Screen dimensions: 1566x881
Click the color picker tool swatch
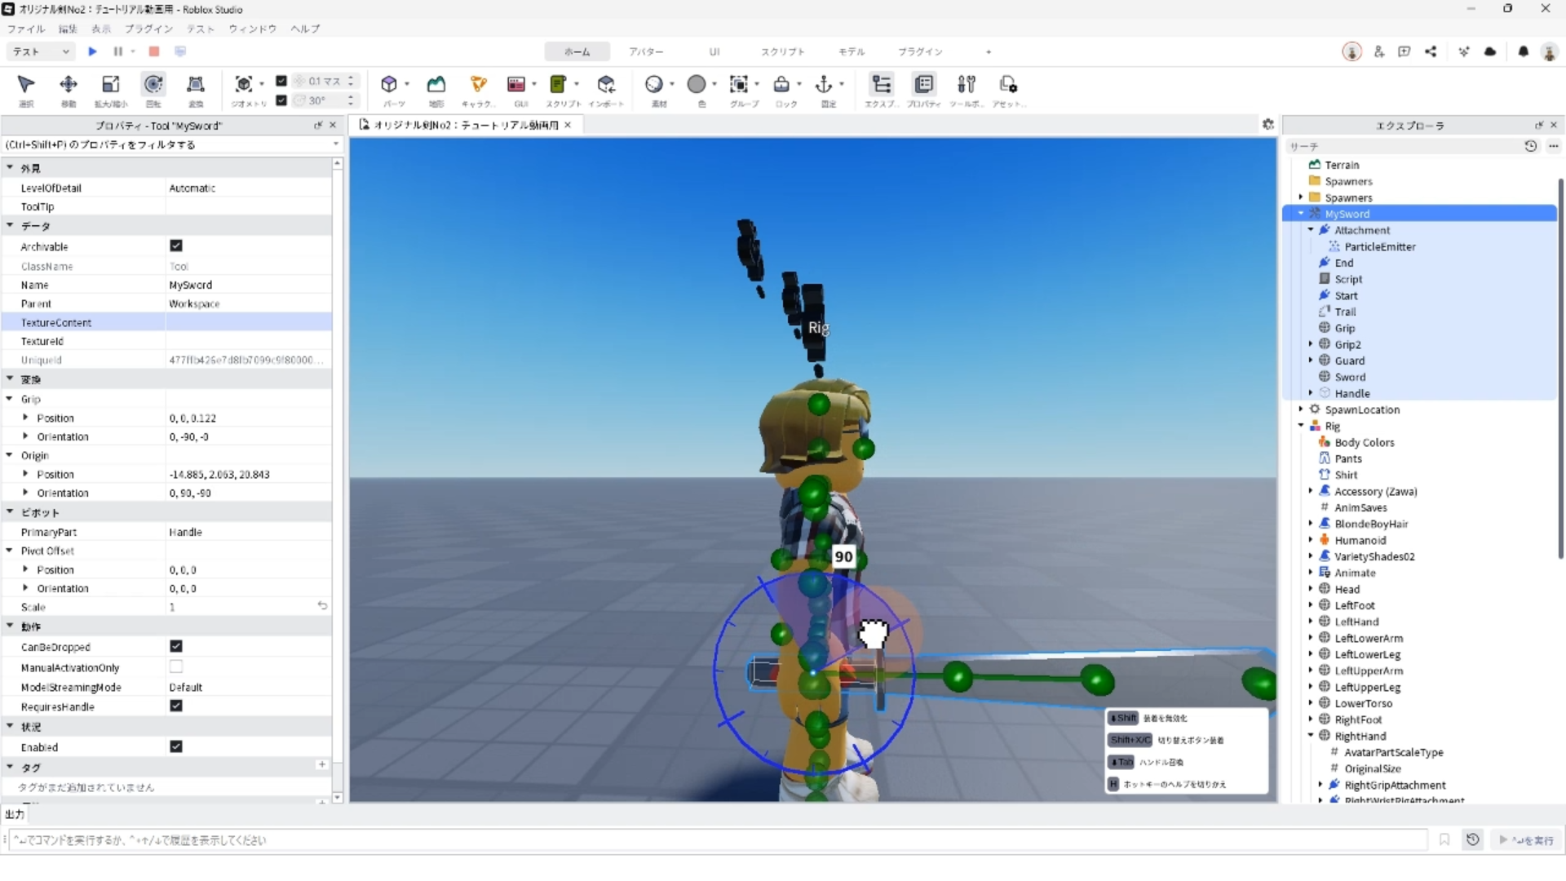pyautogui.click(x=697, y=85)
